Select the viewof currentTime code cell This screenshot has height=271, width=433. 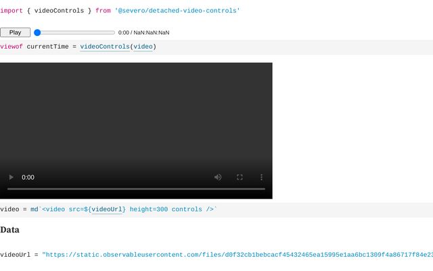[271, 47]
